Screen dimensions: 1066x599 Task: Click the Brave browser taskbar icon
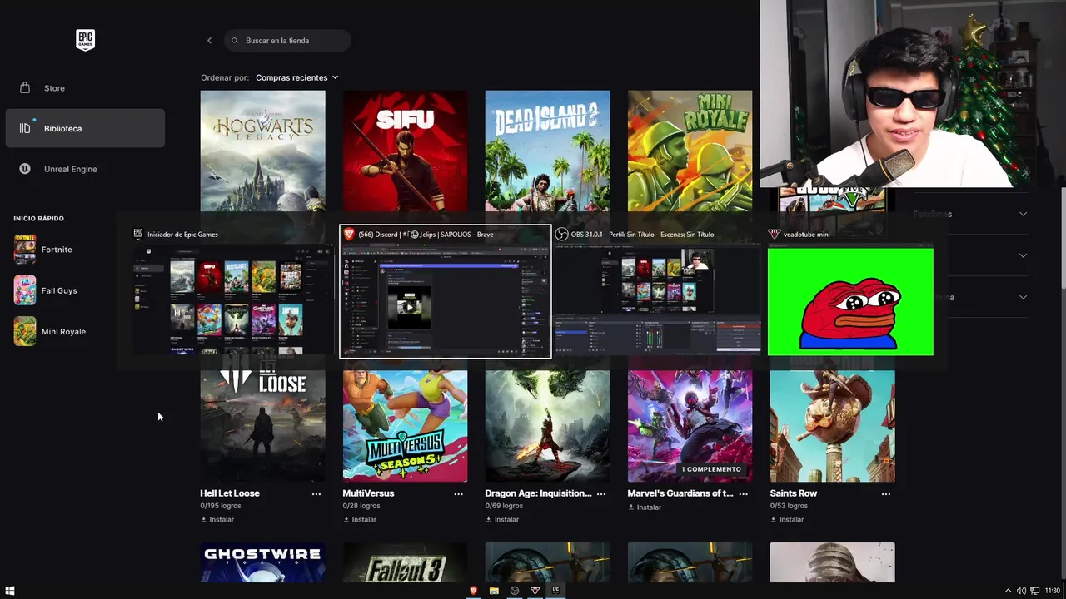pos(474,591)
